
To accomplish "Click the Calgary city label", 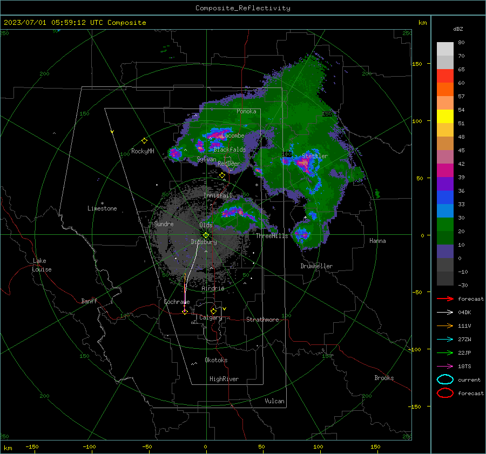I will (x=211, y=317).
